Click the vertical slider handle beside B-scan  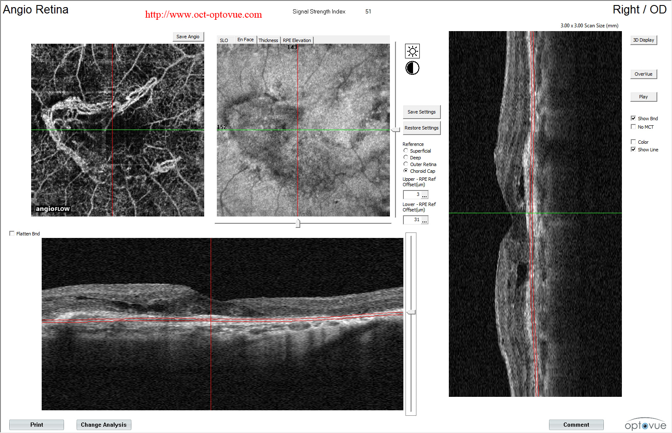pyautogui.click(x=411, y=312)
